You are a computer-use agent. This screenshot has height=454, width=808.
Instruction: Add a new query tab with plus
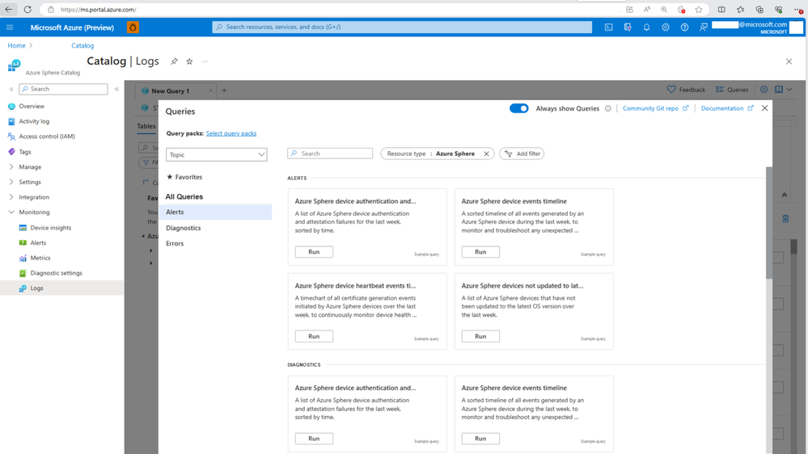point(224,90)
